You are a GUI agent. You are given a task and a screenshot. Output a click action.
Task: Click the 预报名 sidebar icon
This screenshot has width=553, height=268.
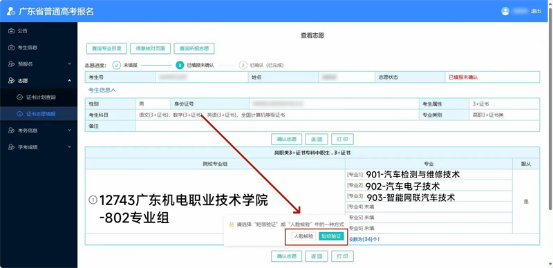pyautogui.click(x=11, y=64)
